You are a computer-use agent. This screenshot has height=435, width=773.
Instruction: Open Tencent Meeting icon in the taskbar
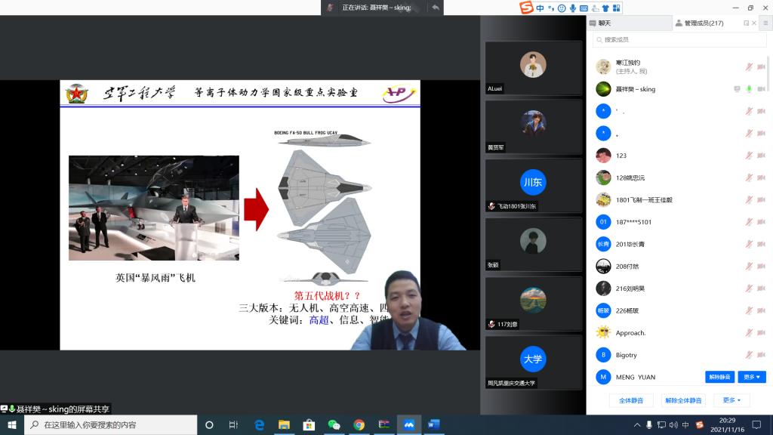(408, 425)
